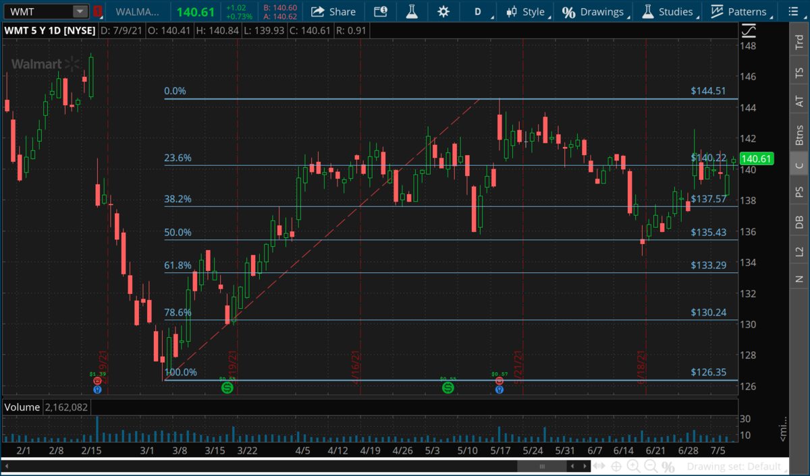Open the list menu icon at toolbar end
The height and width of the screenshot is (476, 810).
coord(792,11)
